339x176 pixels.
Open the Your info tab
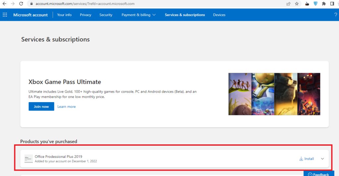64,15
